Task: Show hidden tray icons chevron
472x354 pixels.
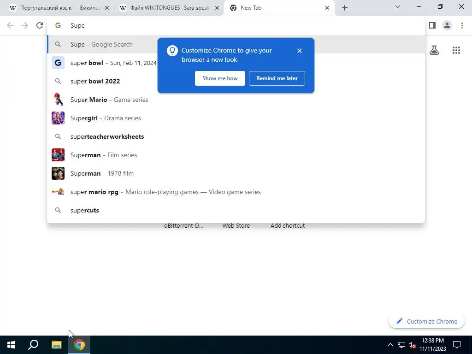Action: coord(390,345)
